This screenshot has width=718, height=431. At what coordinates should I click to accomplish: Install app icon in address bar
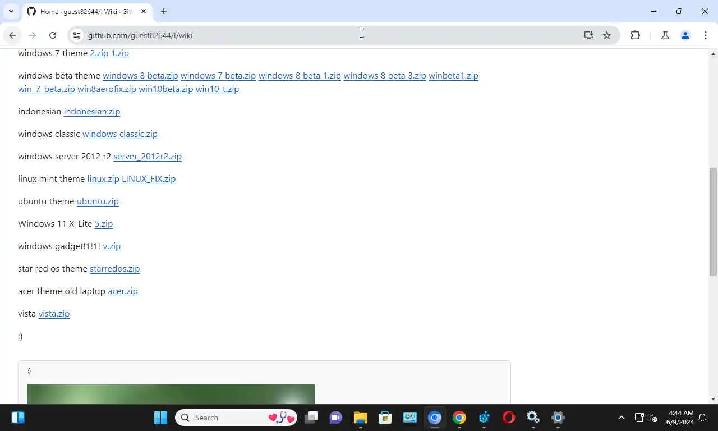pyautogui.click(x=588, y=35)
